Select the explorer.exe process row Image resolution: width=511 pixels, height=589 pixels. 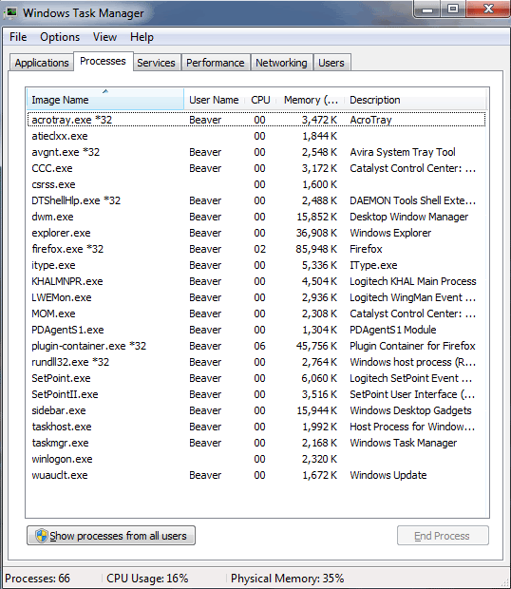(256, 233)
